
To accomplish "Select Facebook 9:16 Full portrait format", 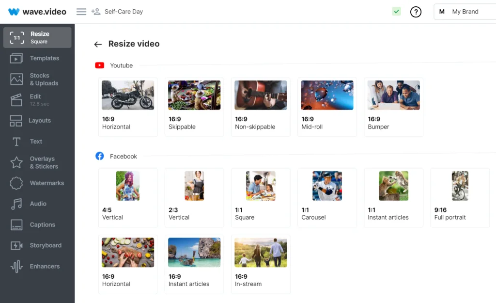I will [460, 197].
